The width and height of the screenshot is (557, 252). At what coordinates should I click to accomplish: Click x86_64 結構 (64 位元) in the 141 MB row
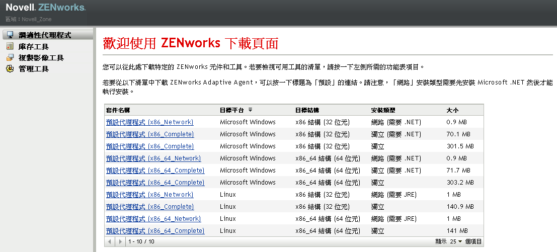pos(328,231)
